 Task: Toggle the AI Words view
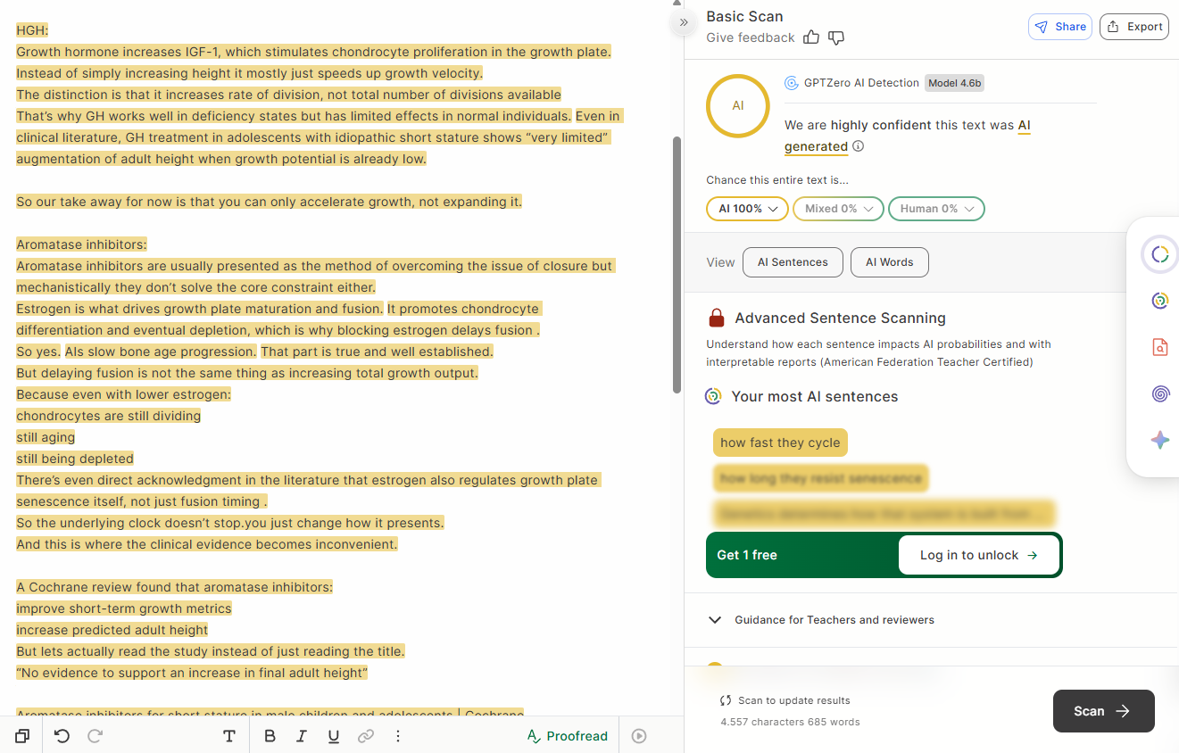click(890, 262)
